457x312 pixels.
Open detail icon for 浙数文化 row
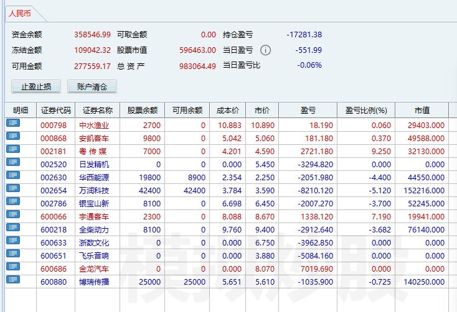[x=13, y=241]
